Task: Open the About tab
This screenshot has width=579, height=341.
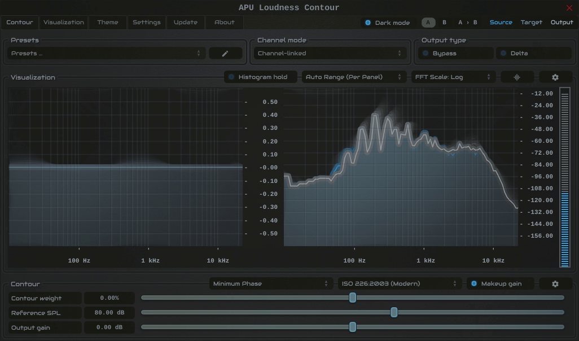Action: pyautogui.click(x=225, y=22)
